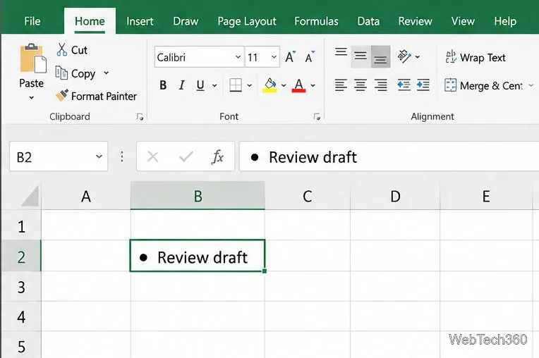Image resolution: width=539 pixels, height=358 pixels.
Task: Select row 3 header
Action: (21, 287)
